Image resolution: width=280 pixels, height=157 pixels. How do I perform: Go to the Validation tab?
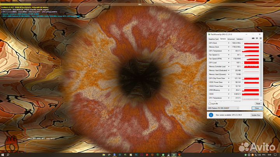pyautogui.click(x=240, y=39)
